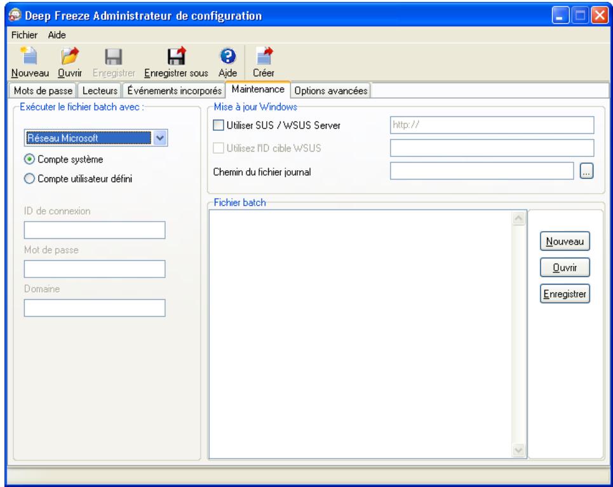Click Ouvrir button in Fichier batch

pos(565,267)
